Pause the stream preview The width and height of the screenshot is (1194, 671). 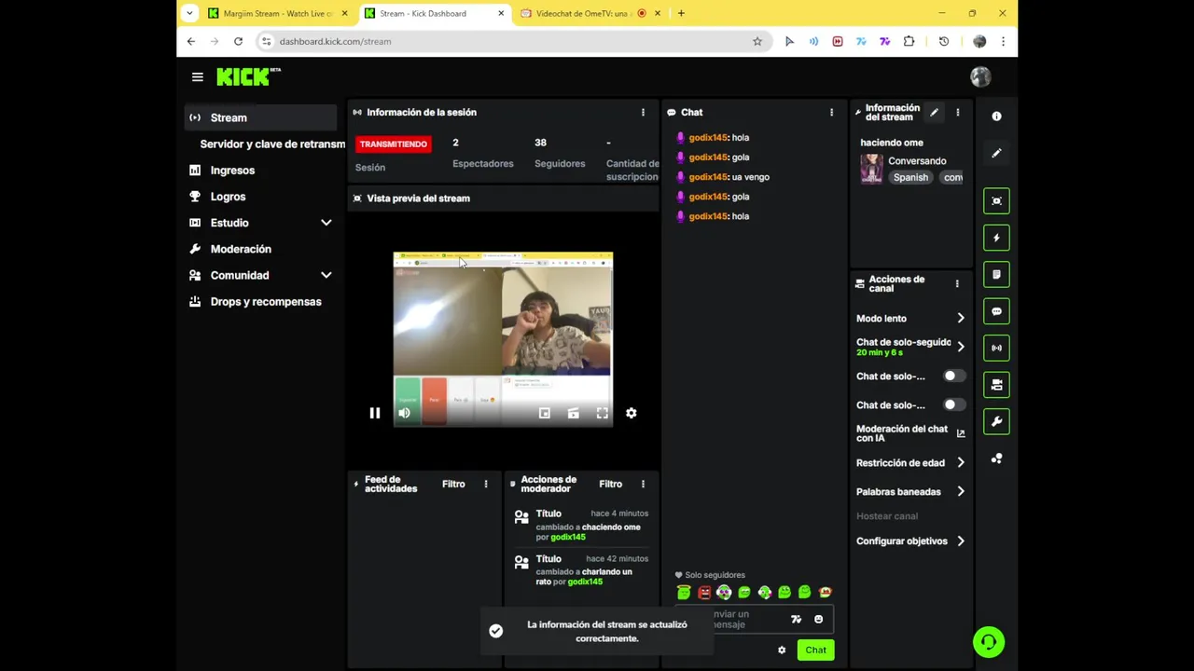pos(375,413)
